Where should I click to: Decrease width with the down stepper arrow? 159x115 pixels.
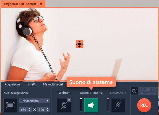pos(30,111)
